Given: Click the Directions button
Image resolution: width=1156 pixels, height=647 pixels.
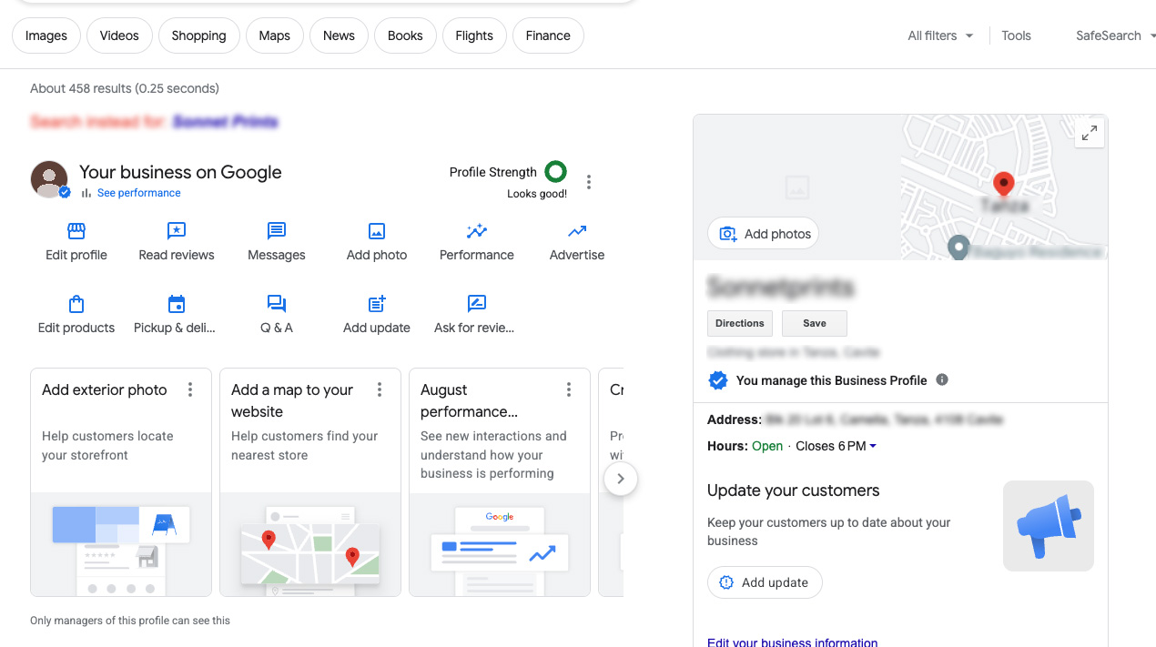Looking at the screenshot, I should click(x=740, y=323).
